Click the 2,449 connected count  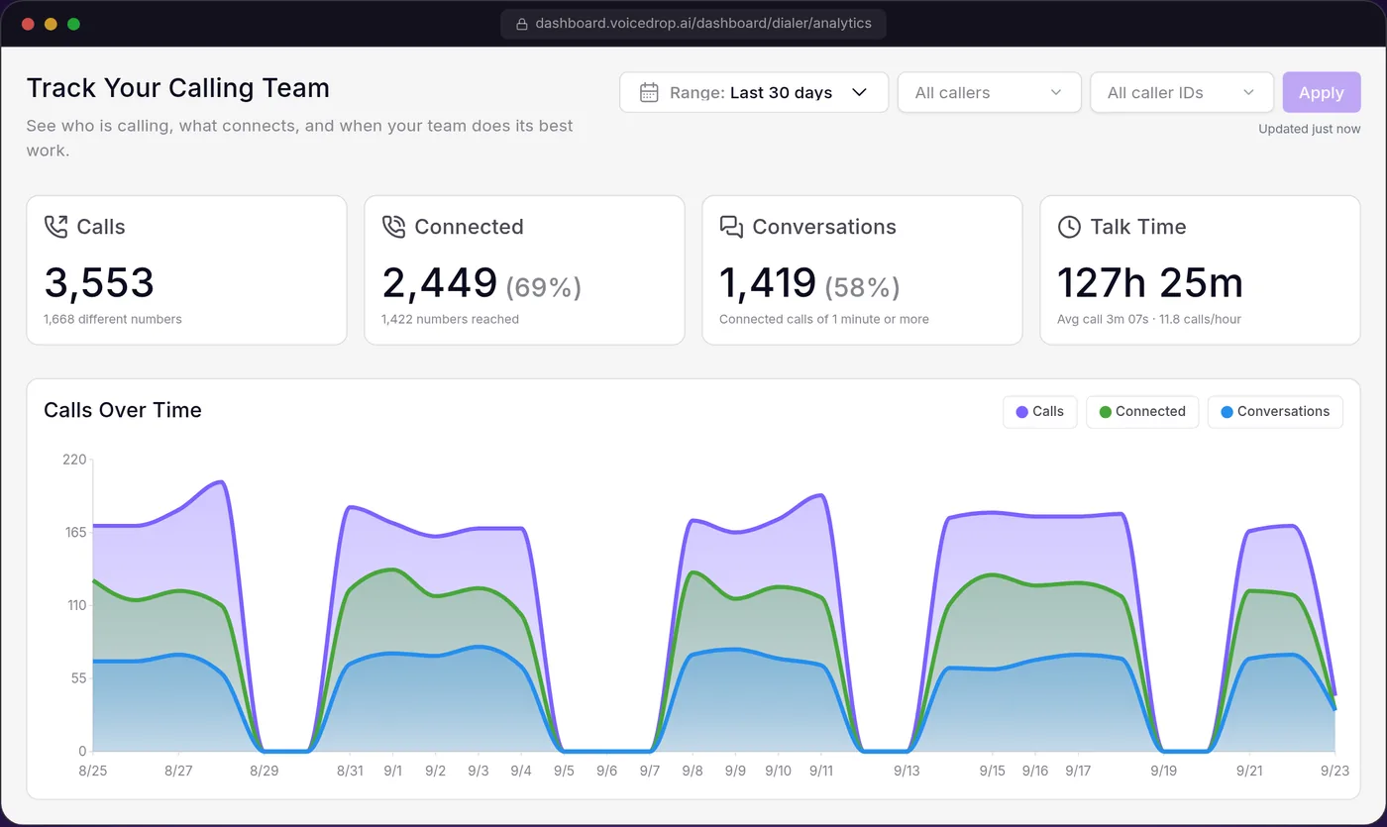440,283
